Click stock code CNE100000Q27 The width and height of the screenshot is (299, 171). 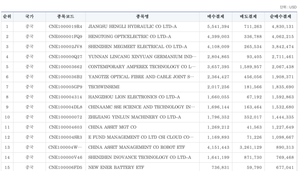click(x=65, y=57)
